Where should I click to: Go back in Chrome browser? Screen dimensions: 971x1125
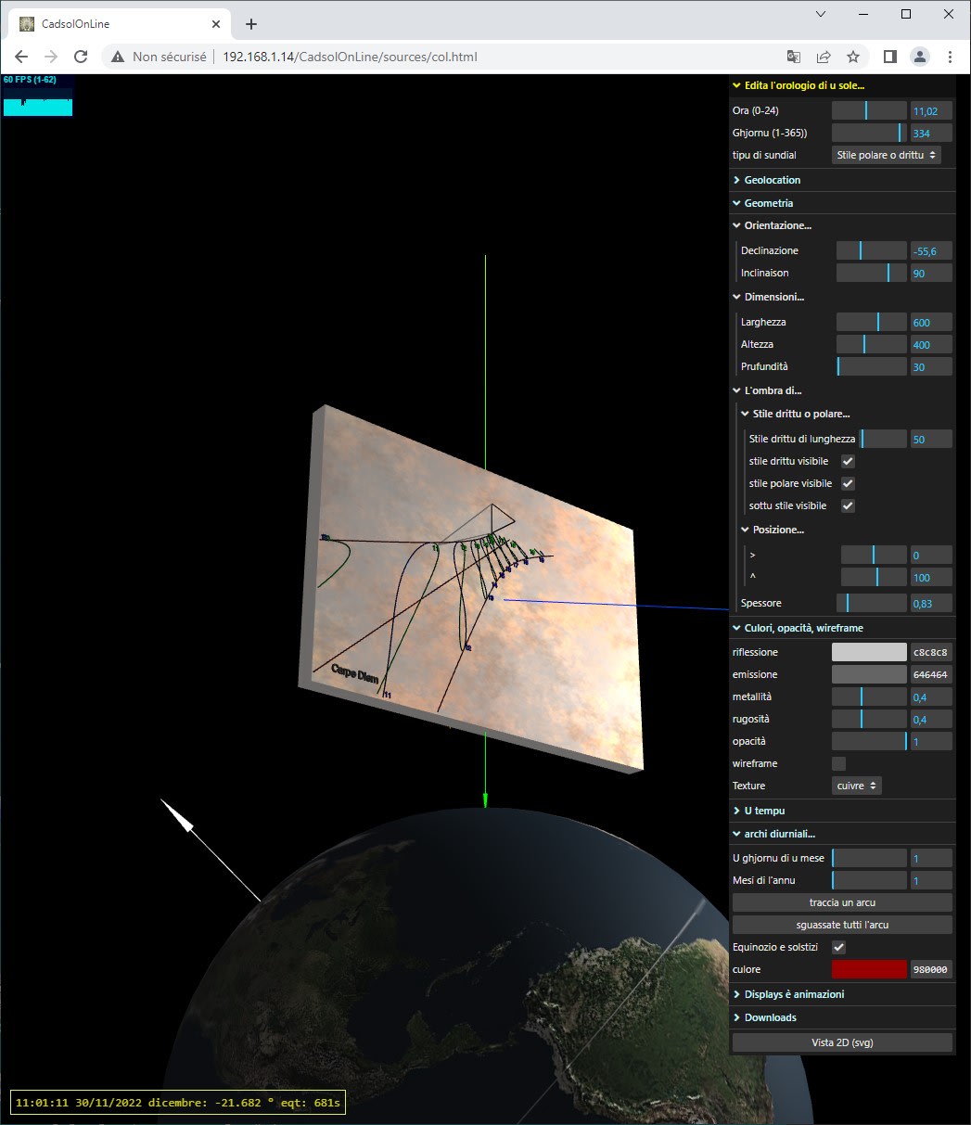(21, 57)
